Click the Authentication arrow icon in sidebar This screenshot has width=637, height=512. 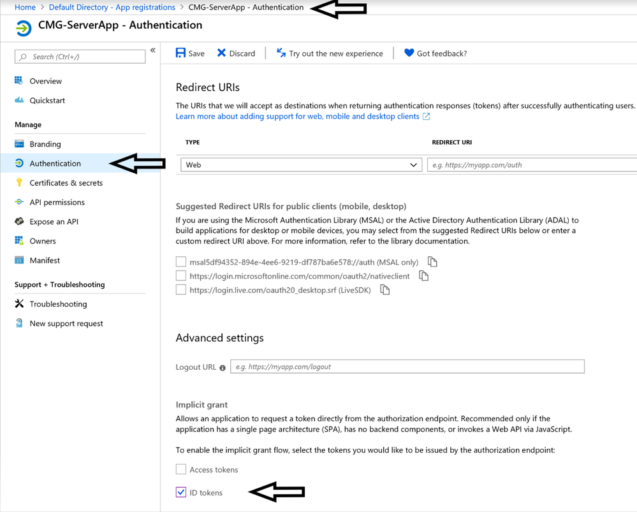pyautogui.click(x=19, y=163)
